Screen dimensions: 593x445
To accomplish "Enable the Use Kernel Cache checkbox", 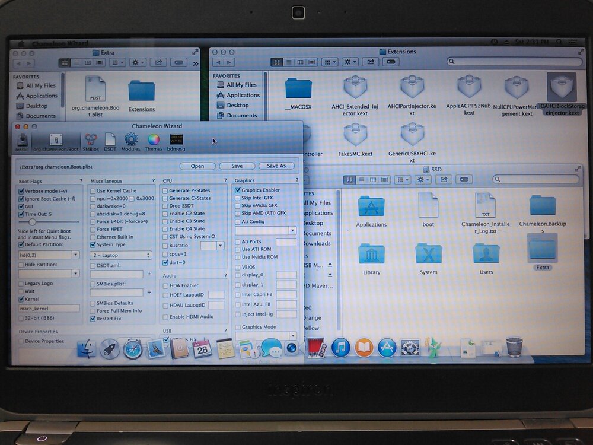I will click(93, 191).
